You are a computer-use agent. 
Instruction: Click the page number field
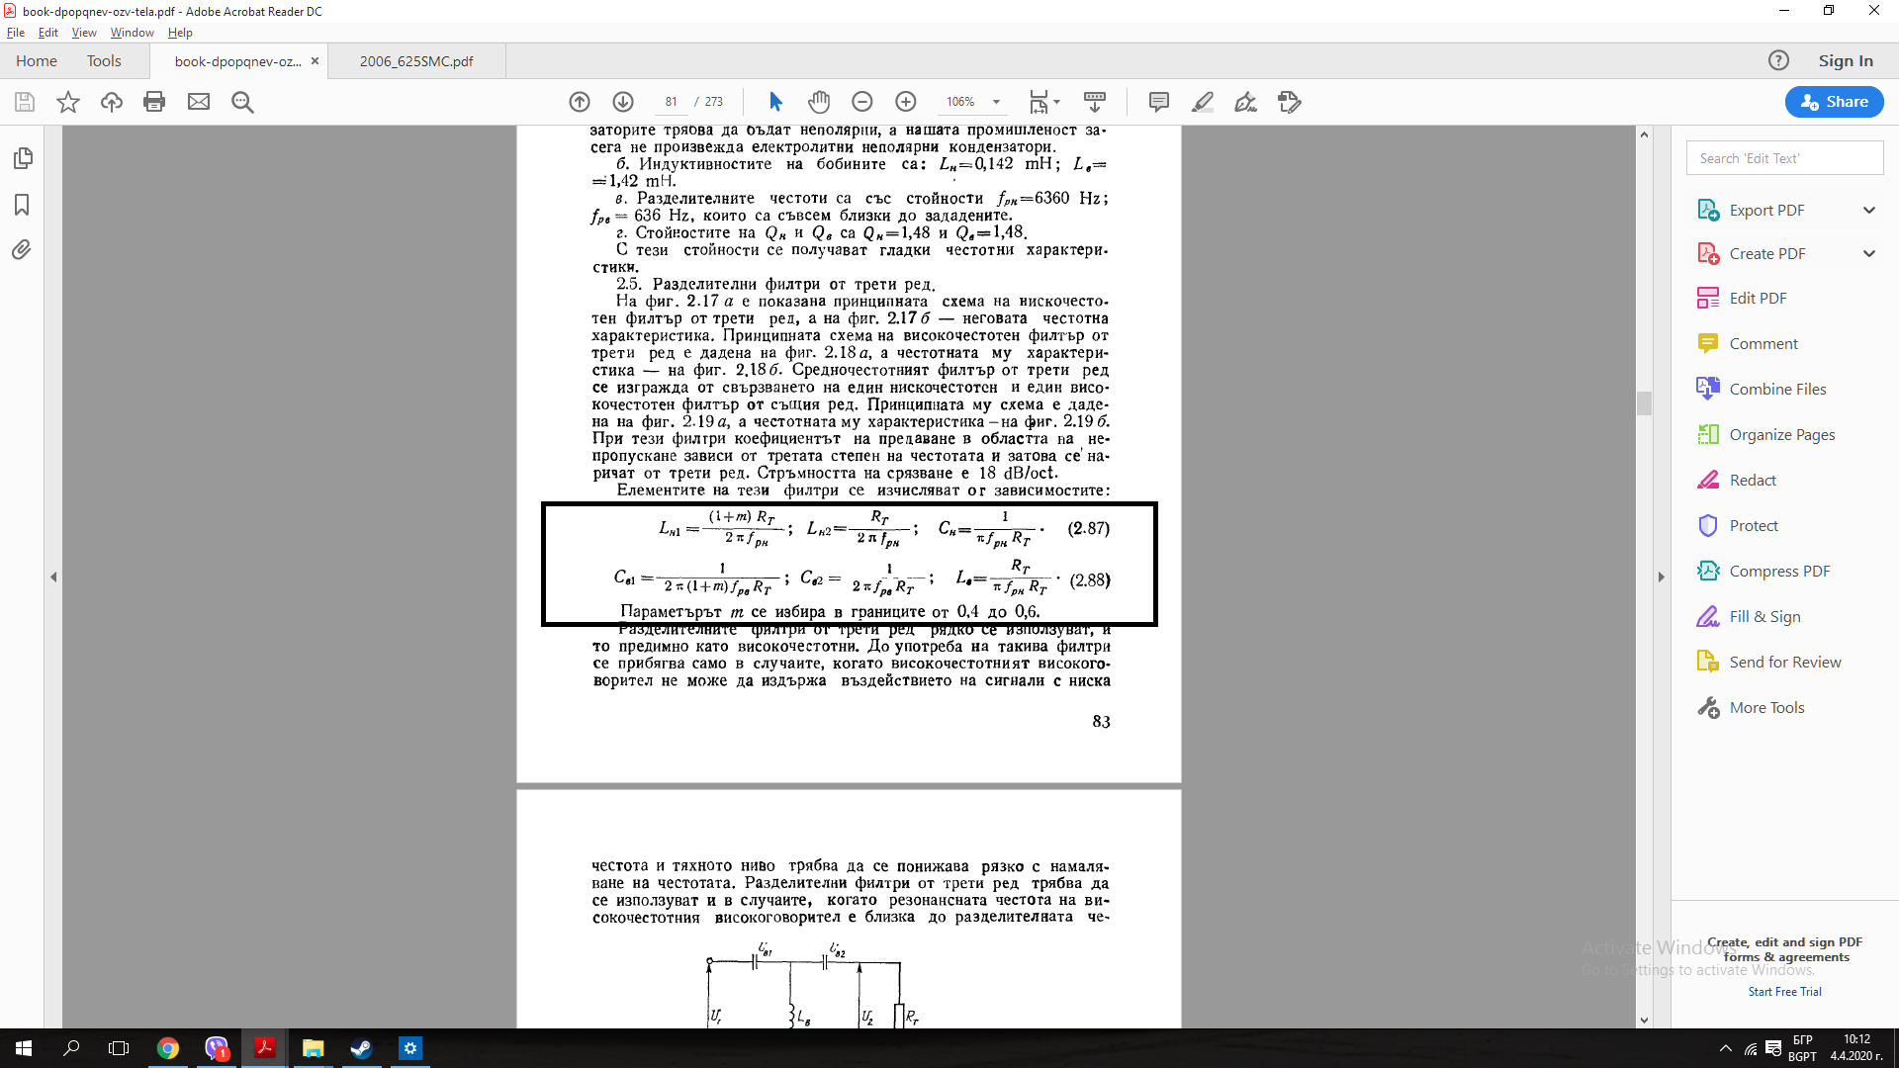tap(672, 102)
